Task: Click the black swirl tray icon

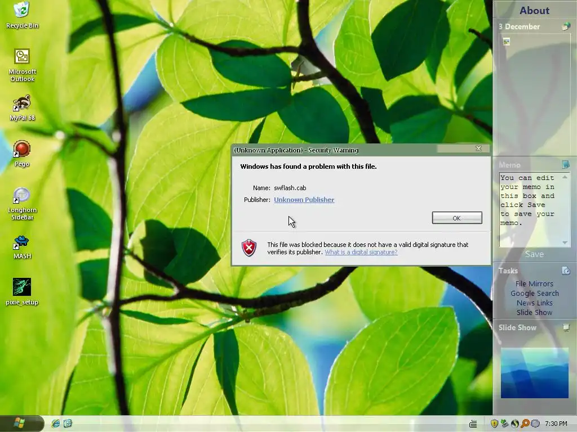Action: pyautogui.click(x=515, y=424)
